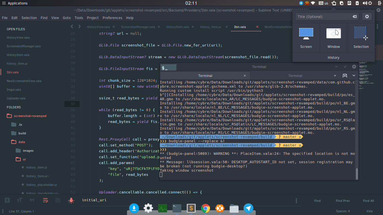Viewport: 383px width, 215px height.
Task: Click the power button icon in panel
Action: (370, 3)
